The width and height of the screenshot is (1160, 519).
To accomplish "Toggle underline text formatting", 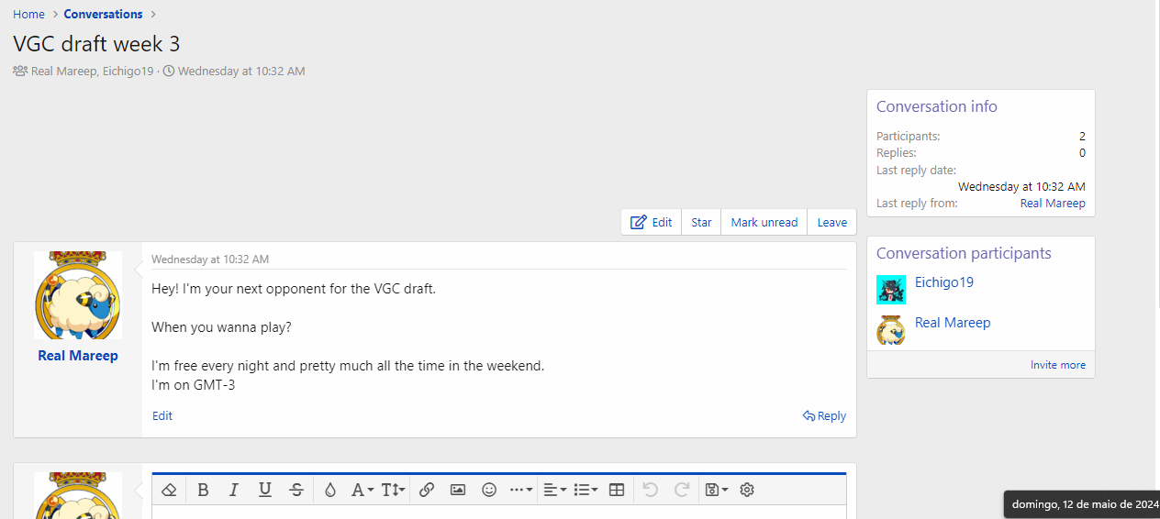I will point(265,490).
